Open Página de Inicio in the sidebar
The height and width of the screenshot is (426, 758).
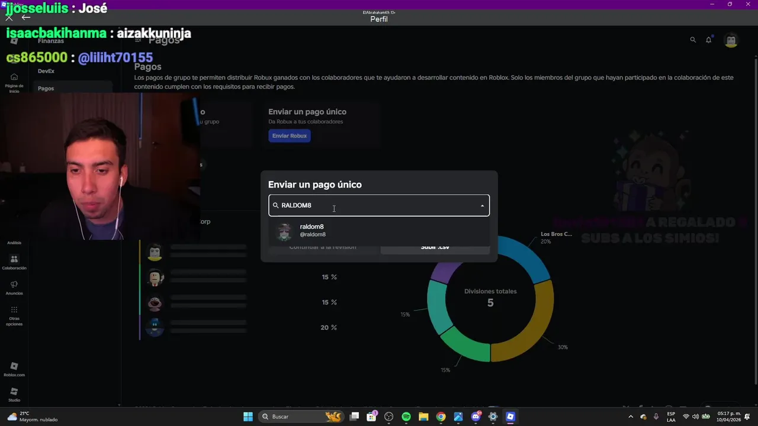14,83
